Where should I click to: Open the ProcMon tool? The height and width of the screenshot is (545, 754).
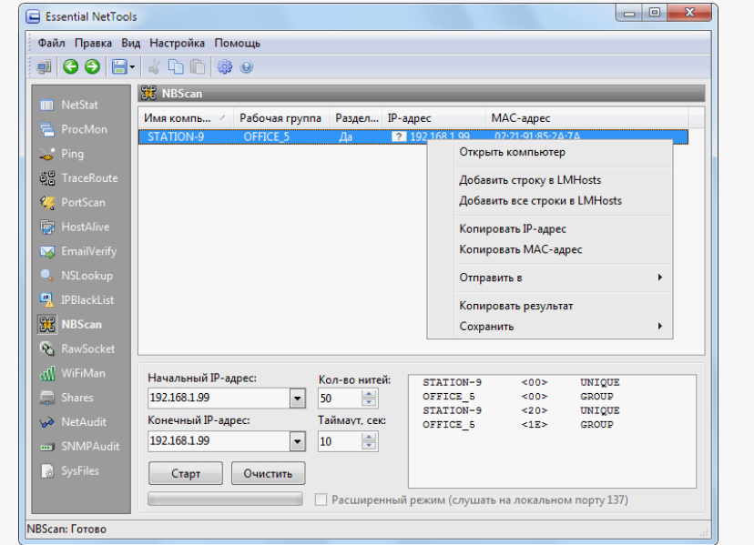(x=74, y=129)
